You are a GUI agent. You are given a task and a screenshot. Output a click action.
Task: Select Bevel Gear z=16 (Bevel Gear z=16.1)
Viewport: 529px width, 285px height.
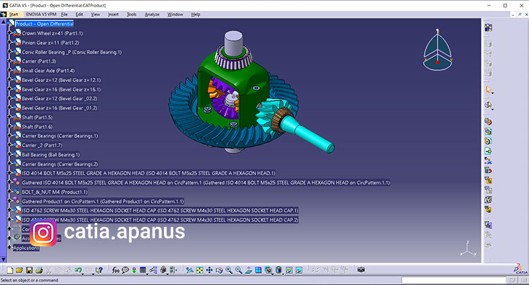(61, 89)
